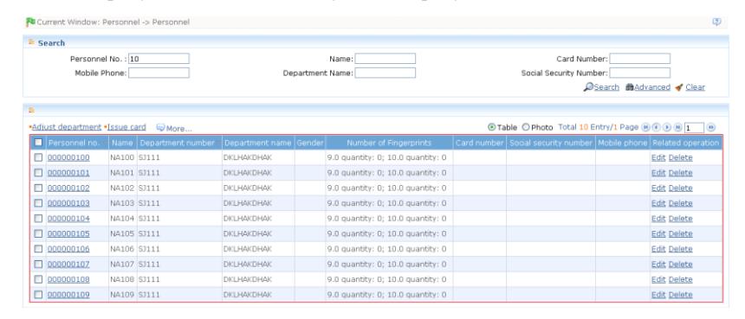This screenshot has height=319, width=745.
Task: Click the Department number column header
Action: tap(179, 143)
